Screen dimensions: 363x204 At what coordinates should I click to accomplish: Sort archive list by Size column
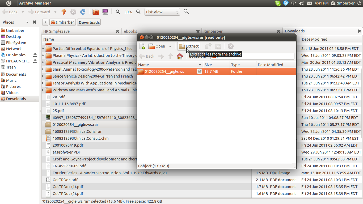pos(216,65)
